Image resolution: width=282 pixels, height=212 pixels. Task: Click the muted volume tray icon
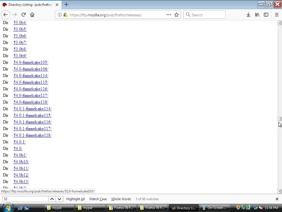click(261, 208)
